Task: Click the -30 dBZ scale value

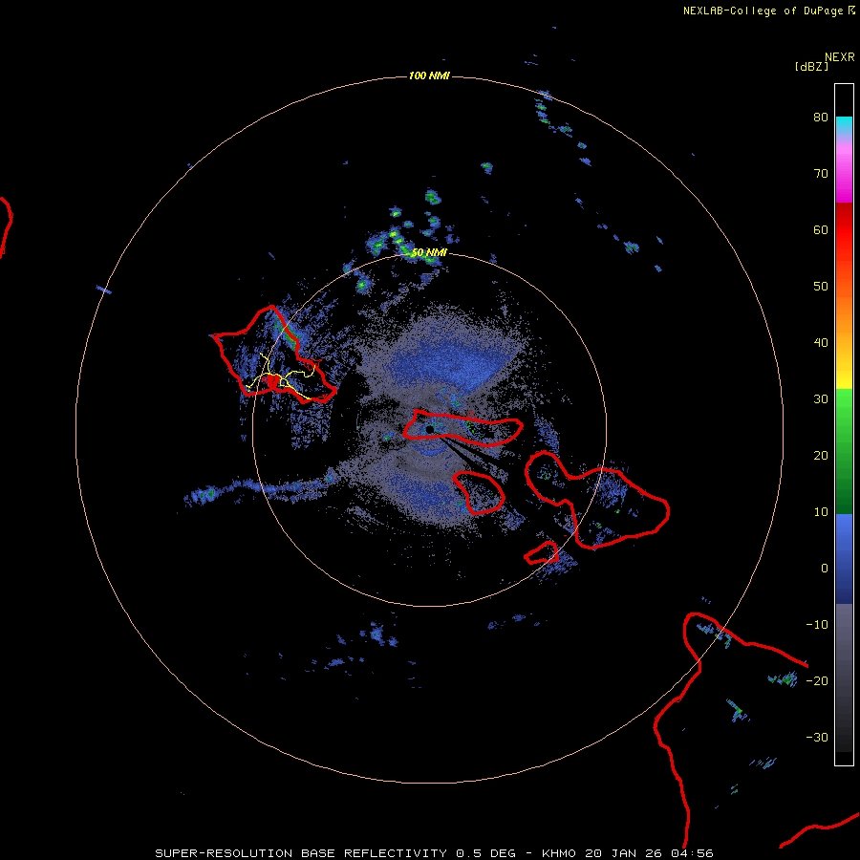Action: click(817, 738)
